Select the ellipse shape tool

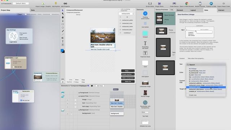[x=62, y=27]
